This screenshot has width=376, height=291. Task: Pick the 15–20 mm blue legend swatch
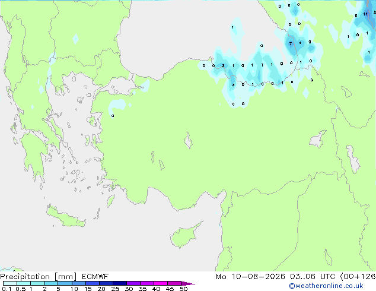92,283
